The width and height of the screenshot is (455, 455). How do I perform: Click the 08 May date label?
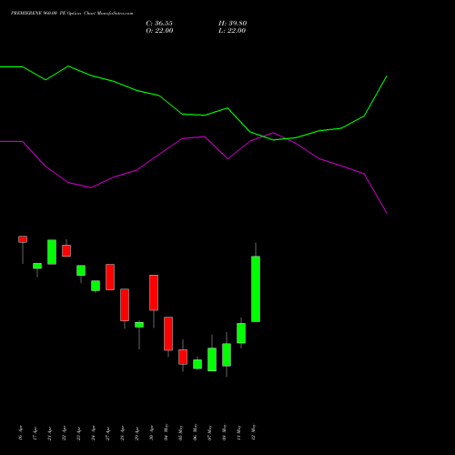click(x=225, y=432)
